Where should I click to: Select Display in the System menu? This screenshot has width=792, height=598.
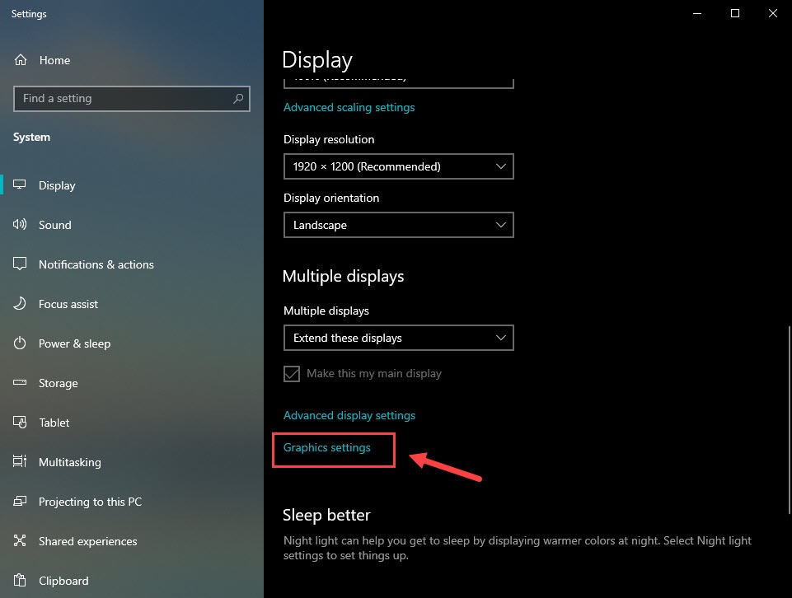[57, 185]
